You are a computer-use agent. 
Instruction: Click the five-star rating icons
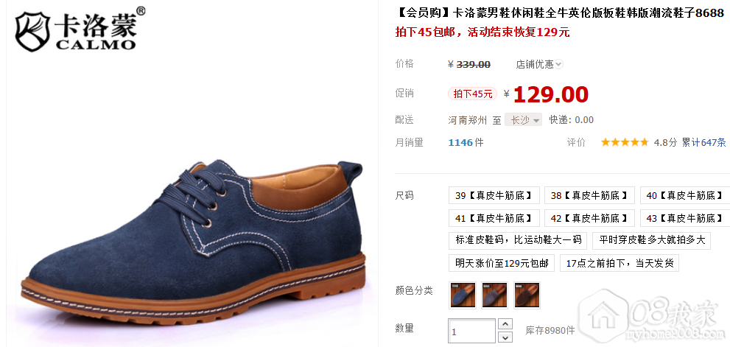pos(625,142)
